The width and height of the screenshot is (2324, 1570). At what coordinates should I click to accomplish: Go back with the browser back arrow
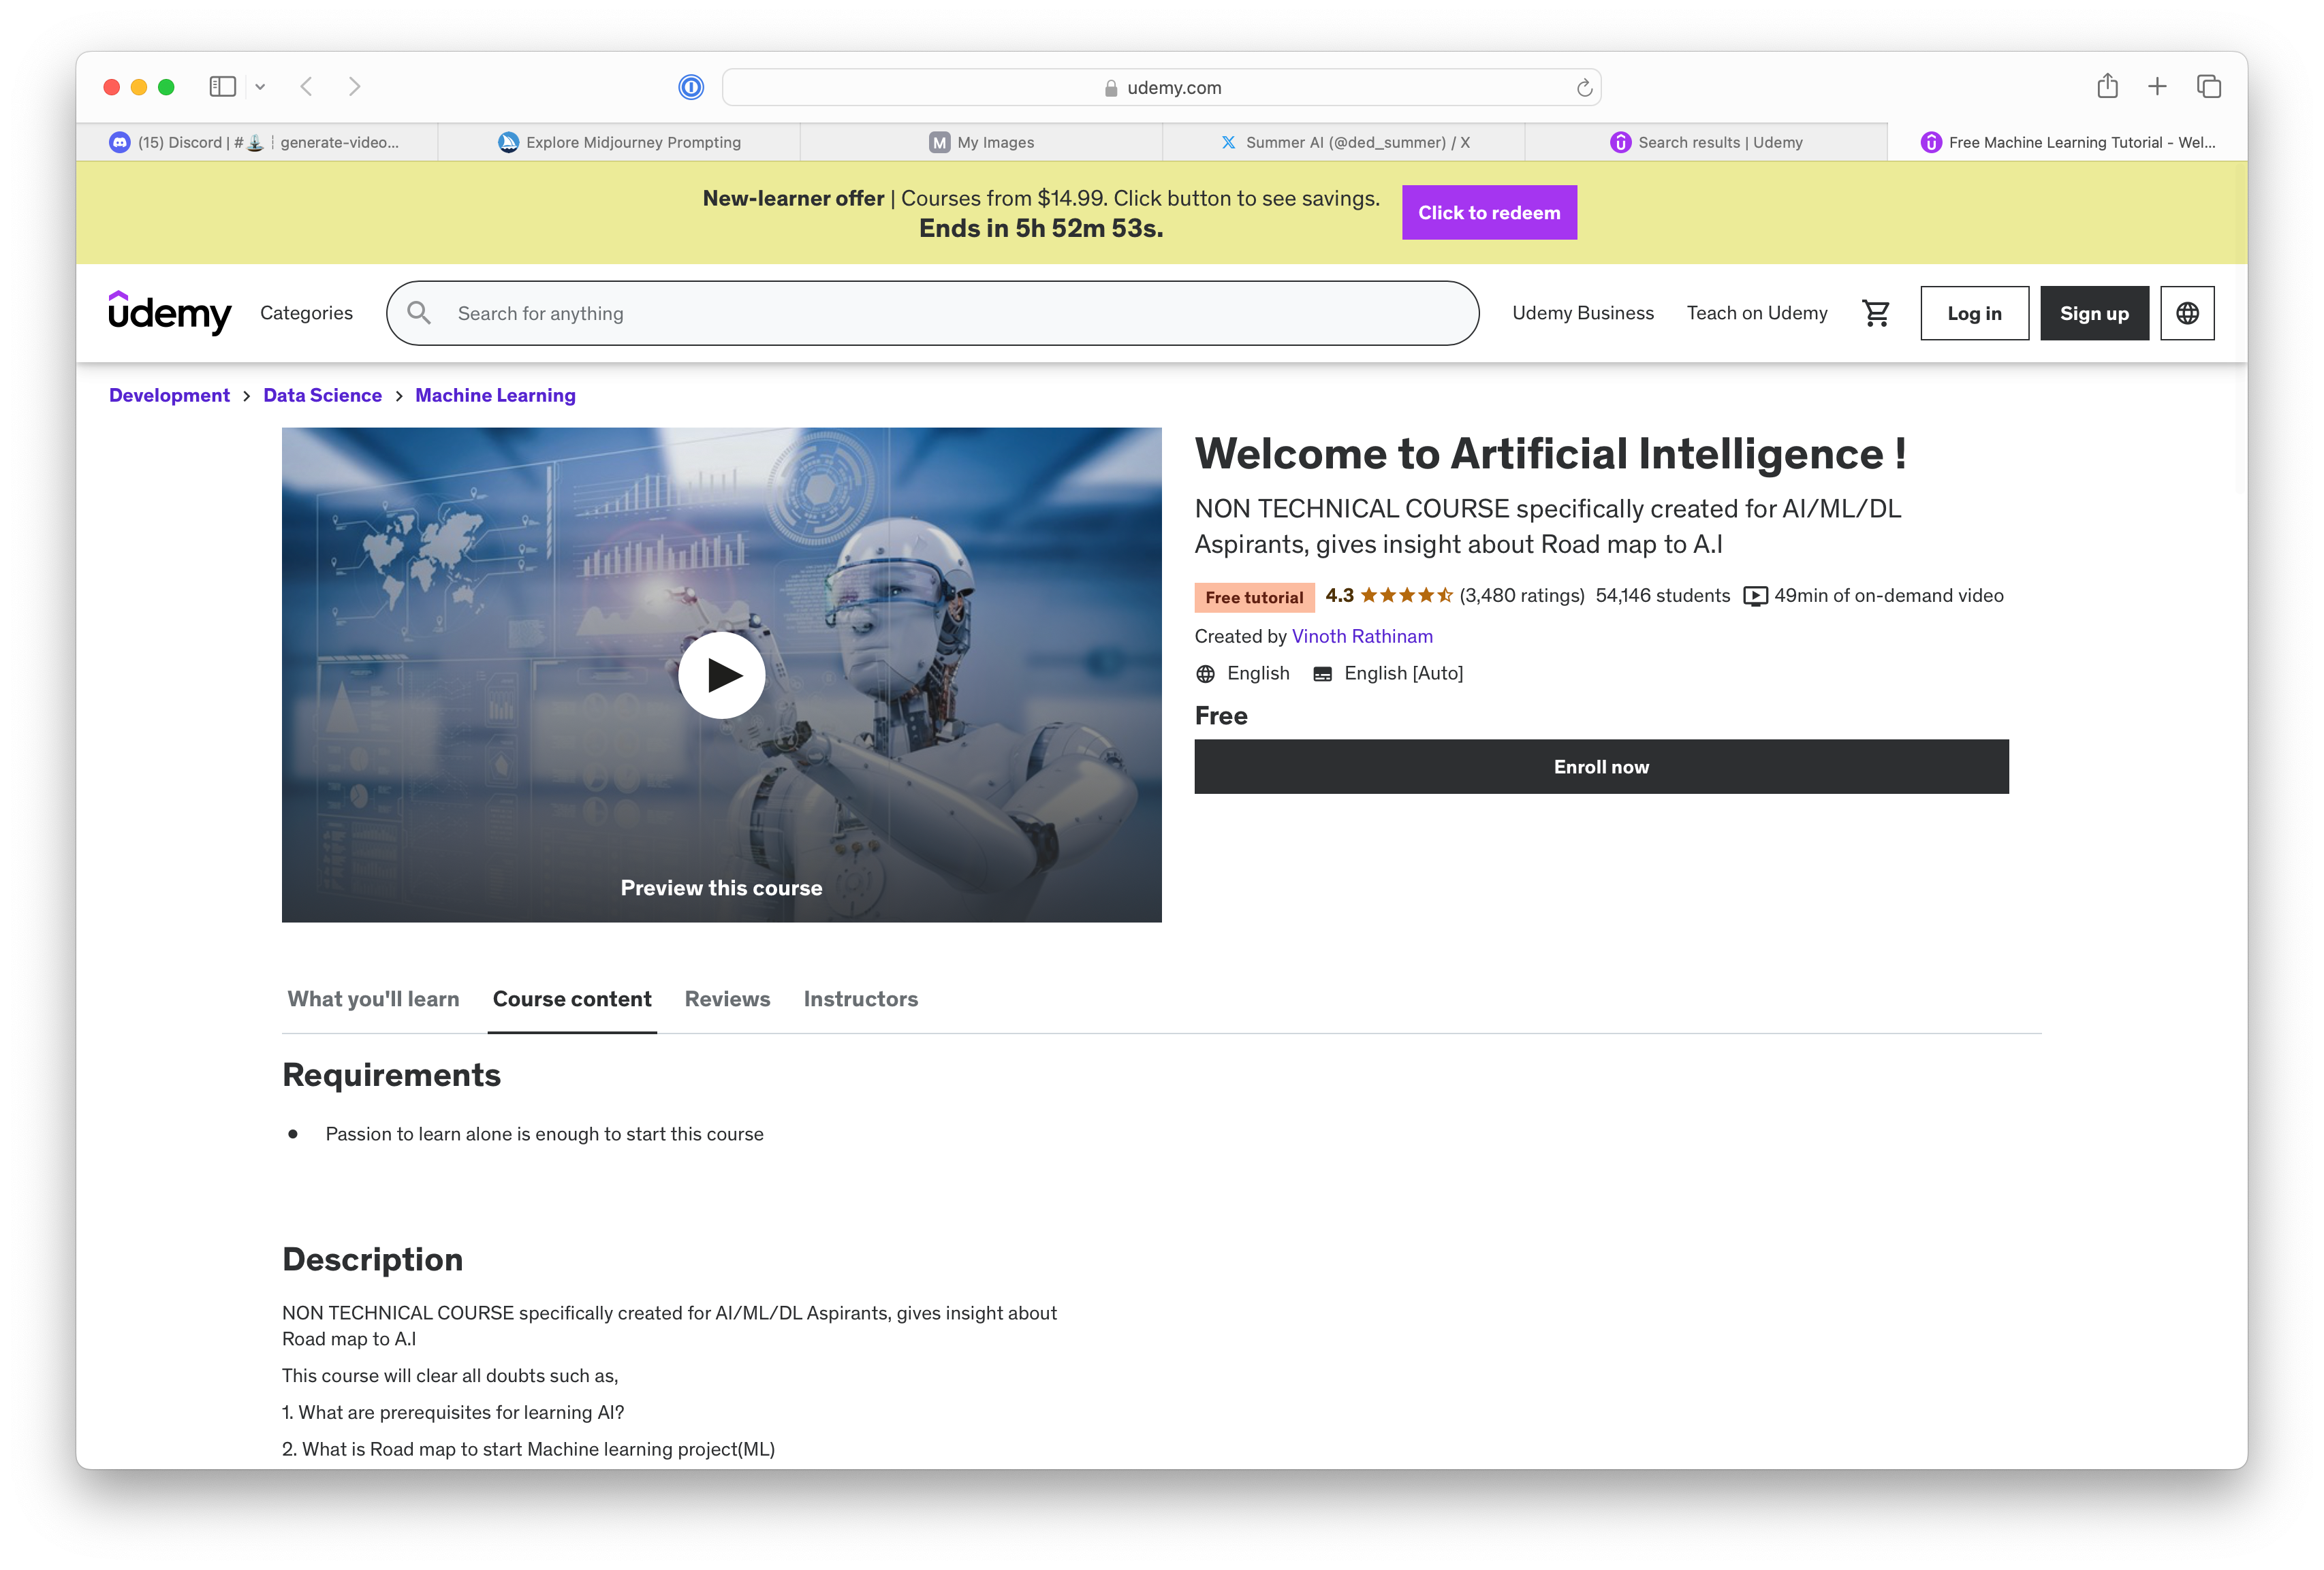[x=307, y=87]
